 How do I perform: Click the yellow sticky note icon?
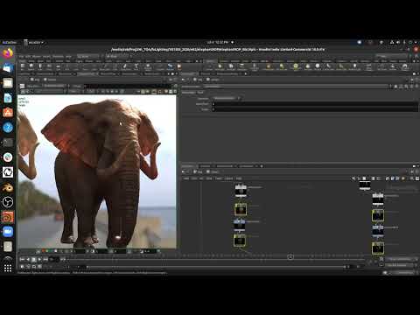pos(403,178)
